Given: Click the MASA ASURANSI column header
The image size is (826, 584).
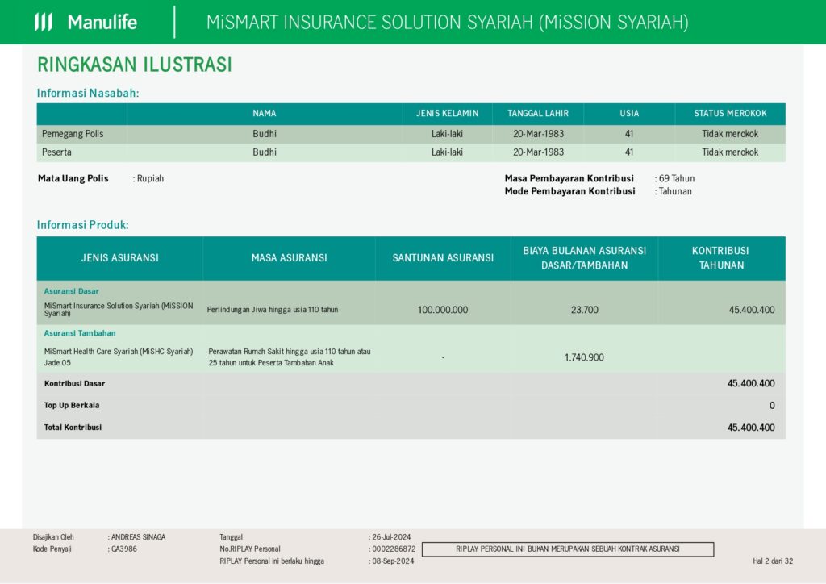Looking at the screenshot, I should (290, 258).
